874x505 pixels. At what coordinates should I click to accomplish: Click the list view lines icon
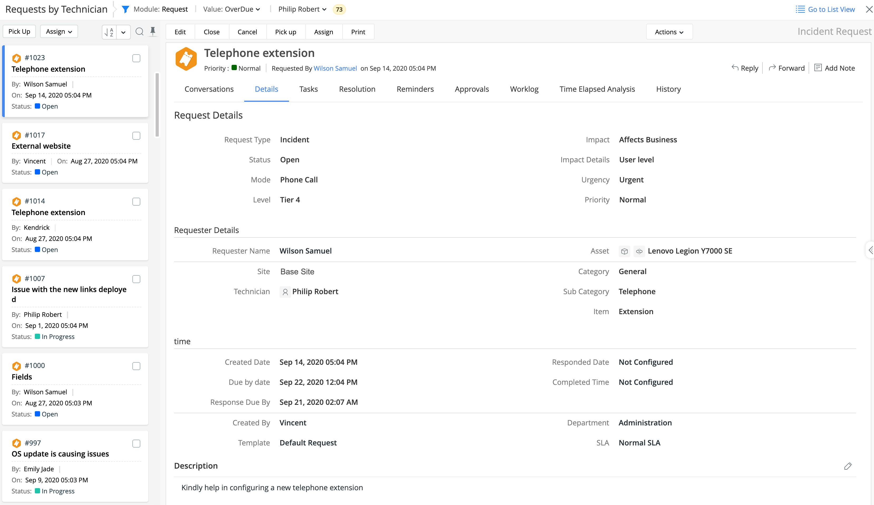pos(800,9)
